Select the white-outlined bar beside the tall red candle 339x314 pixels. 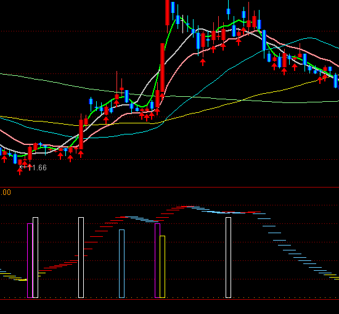[x=81, y=257]
